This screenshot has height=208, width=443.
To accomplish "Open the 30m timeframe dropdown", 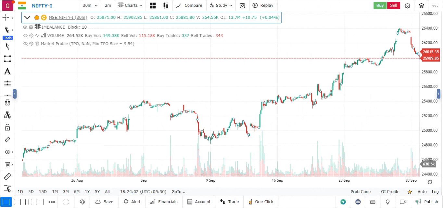I will click(89, 6).
